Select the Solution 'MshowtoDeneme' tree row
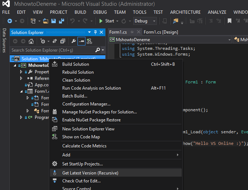 point(58,59)
